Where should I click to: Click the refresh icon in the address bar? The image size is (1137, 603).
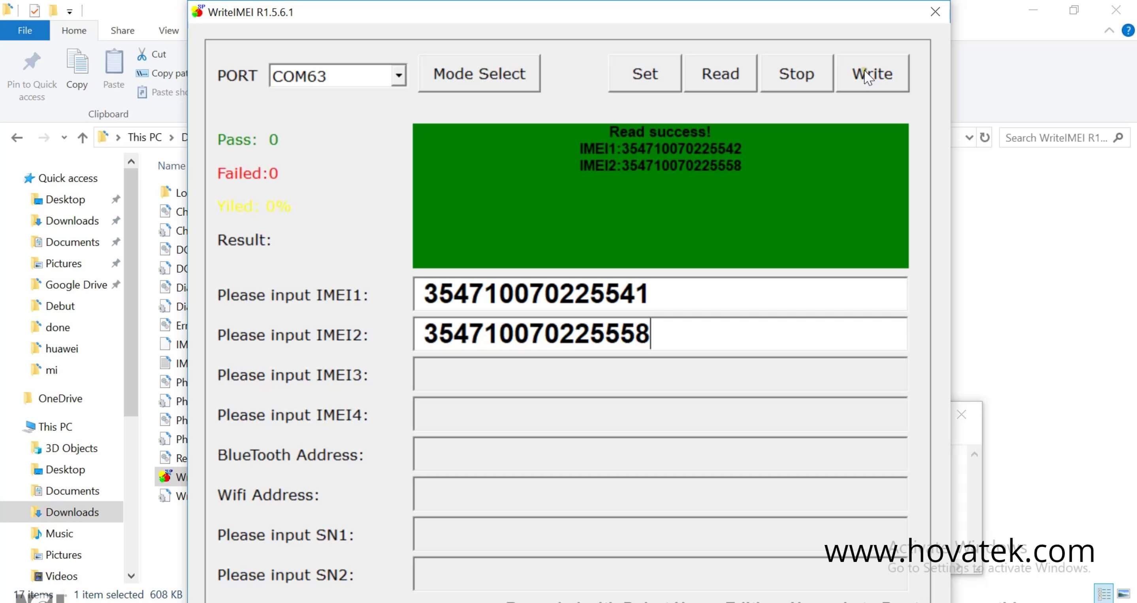pos(986,137)
